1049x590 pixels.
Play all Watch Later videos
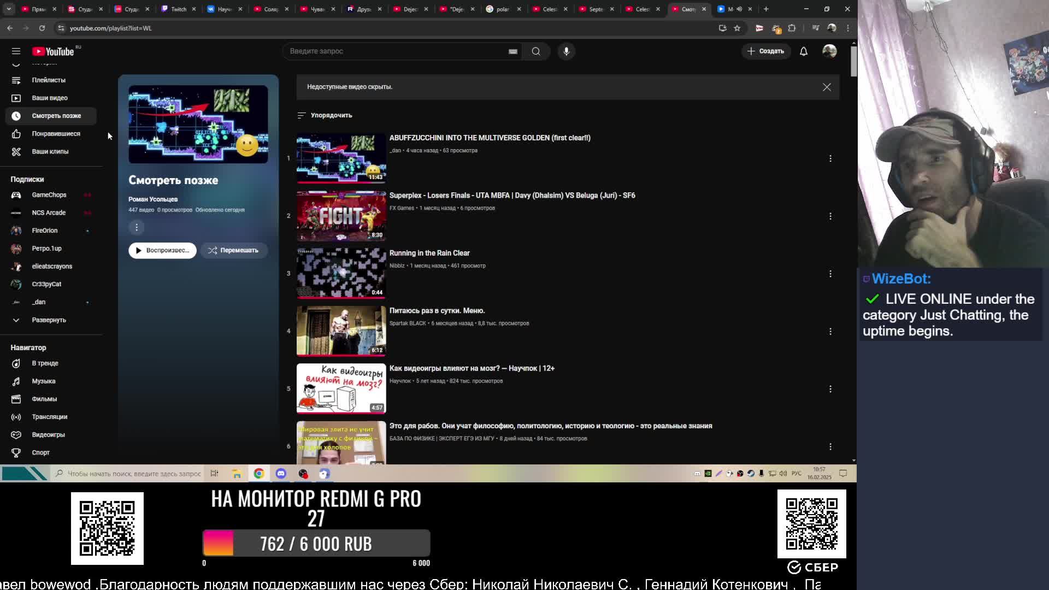[x=162, y=250]
